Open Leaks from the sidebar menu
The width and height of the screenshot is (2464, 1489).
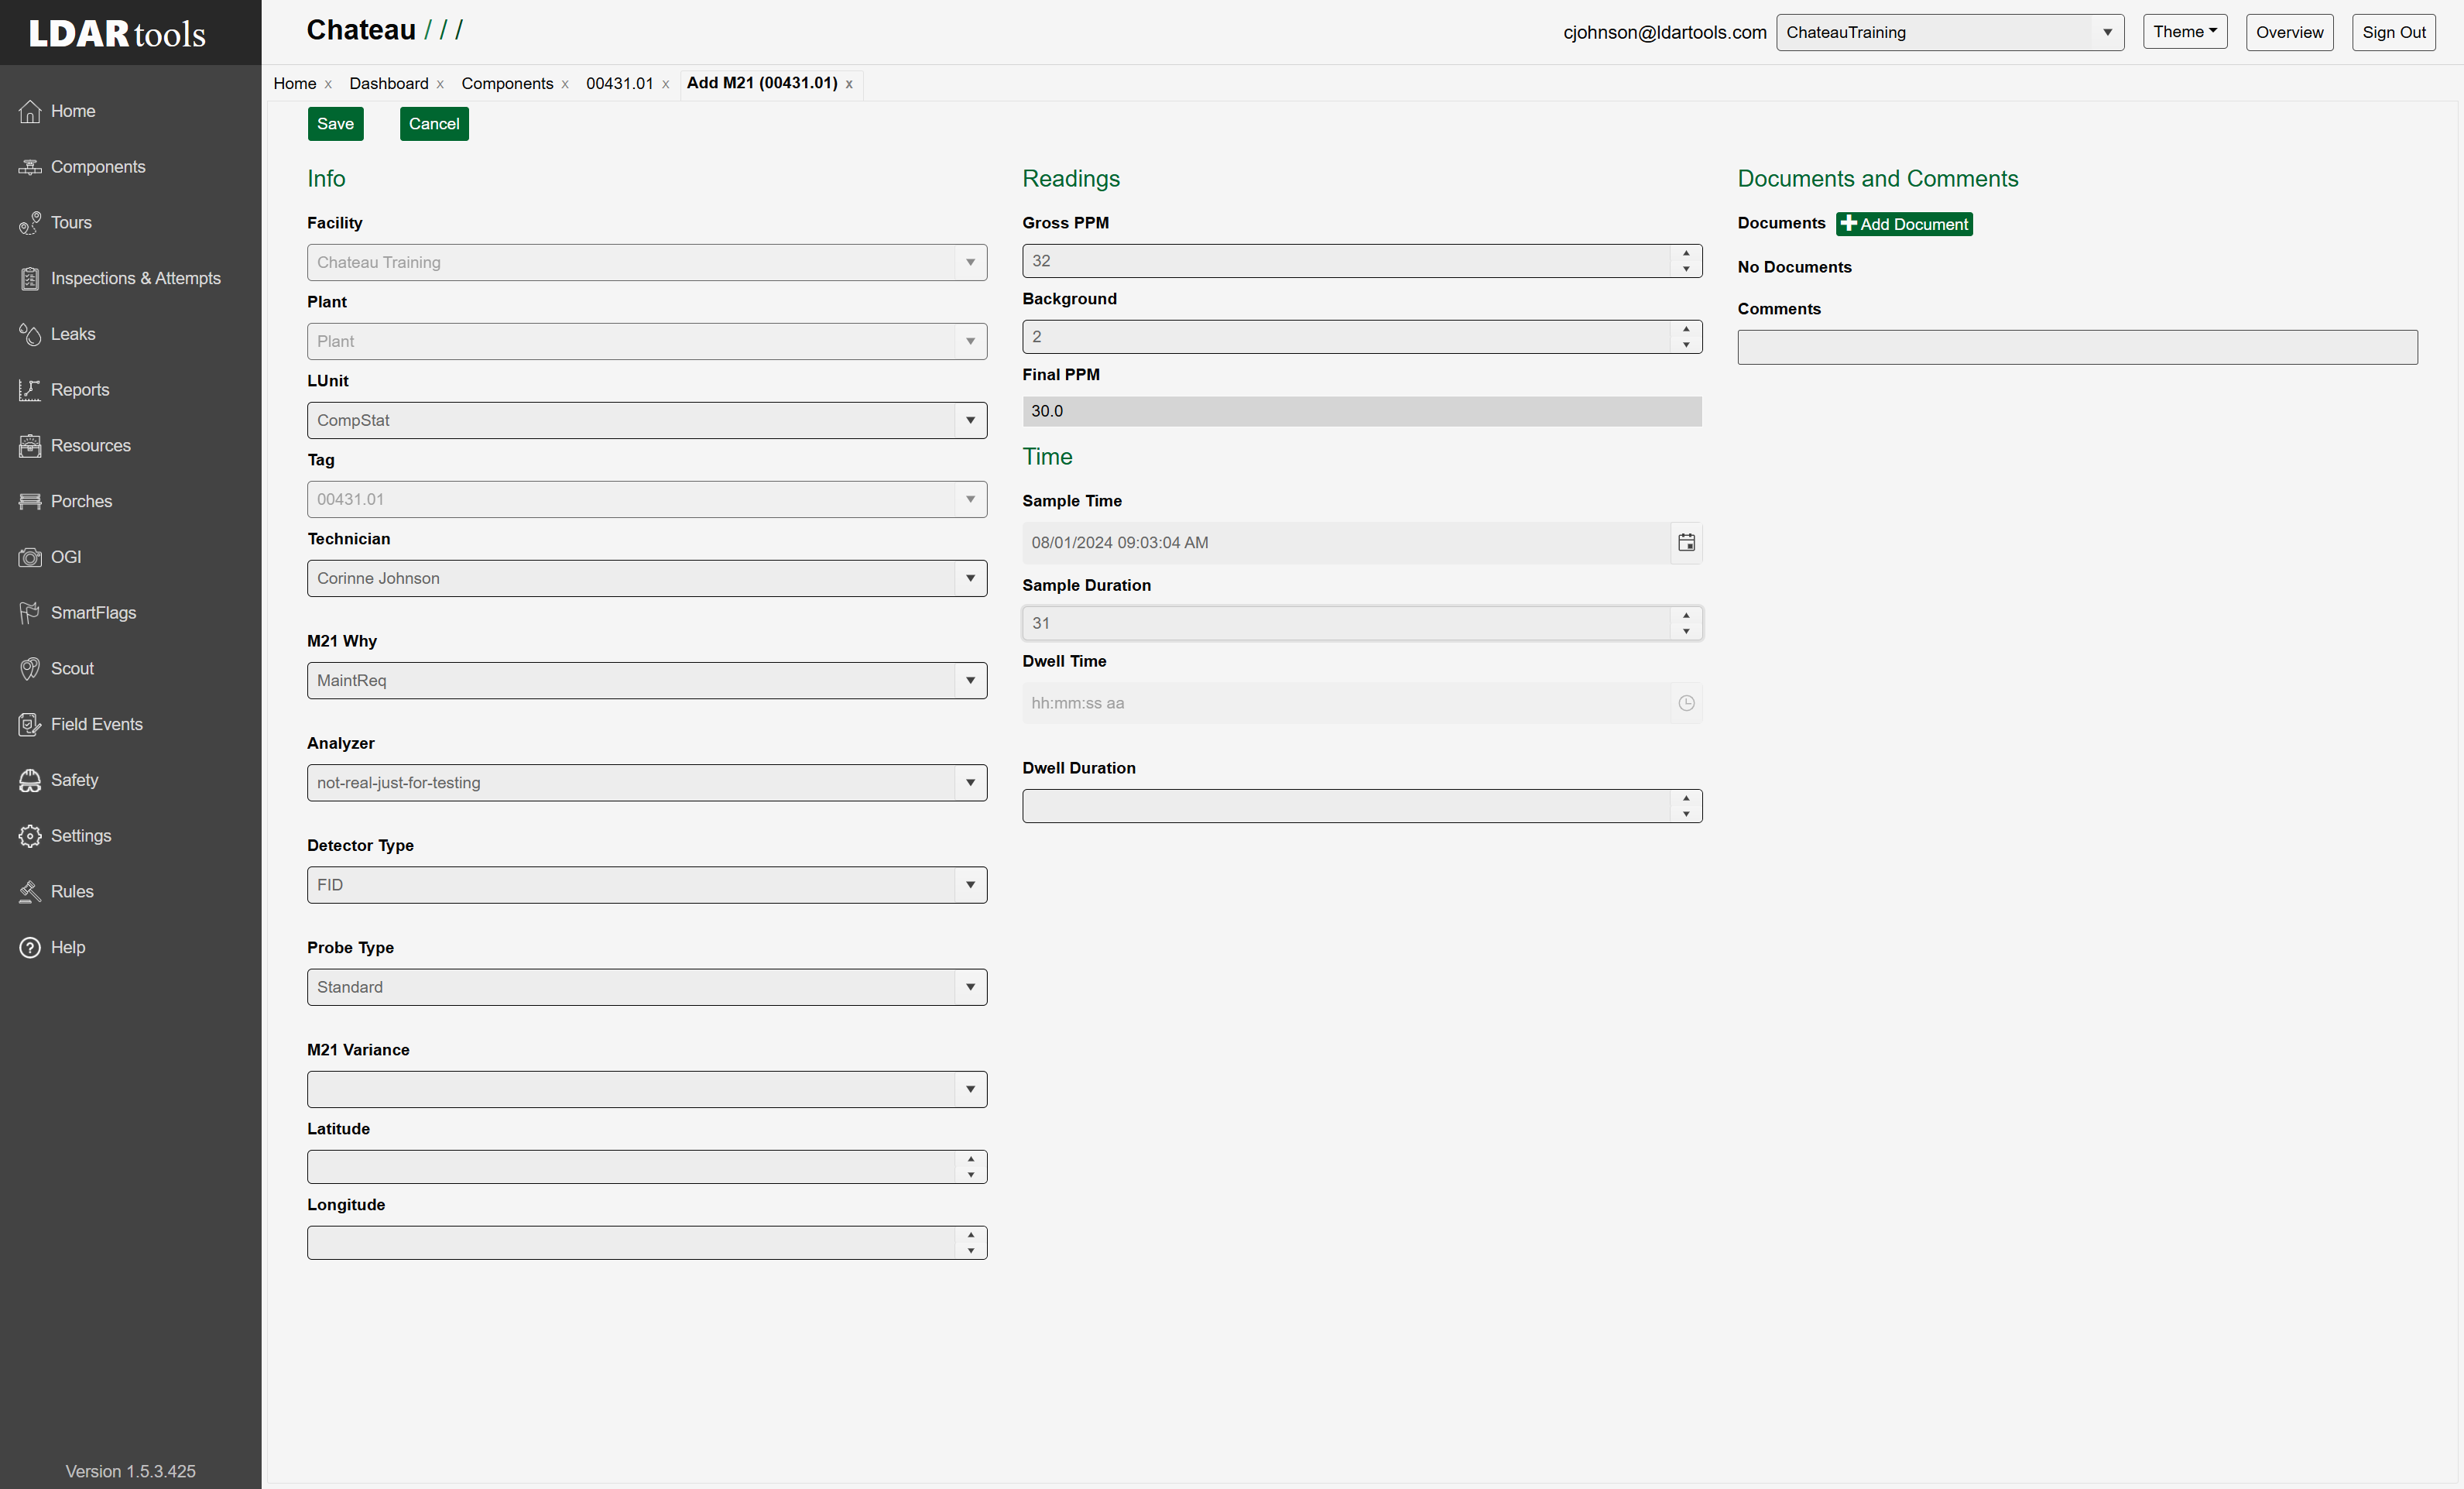coord(73,334)
